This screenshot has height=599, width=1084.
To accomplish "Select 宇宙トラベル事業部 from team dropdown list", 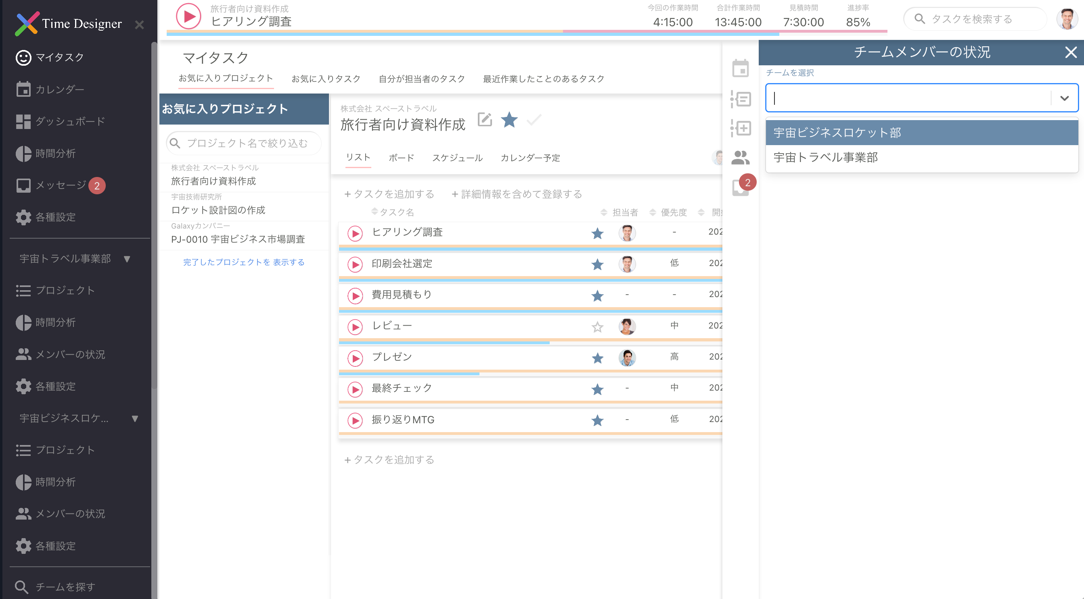I will tap(825, 158).
